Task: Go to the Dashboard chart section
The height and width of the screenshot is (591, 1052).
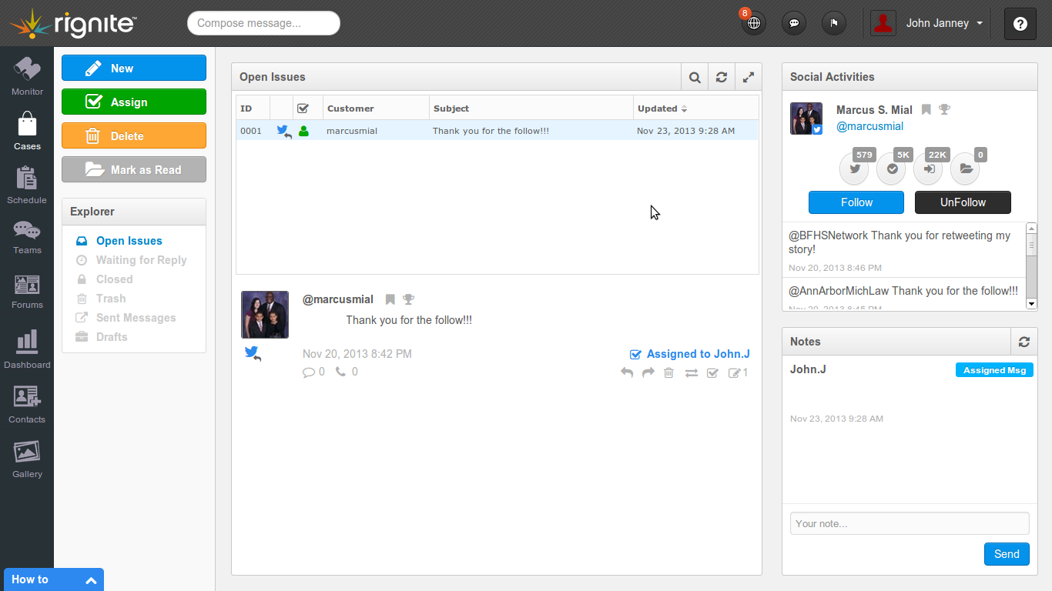Action: tap(27, 349)
